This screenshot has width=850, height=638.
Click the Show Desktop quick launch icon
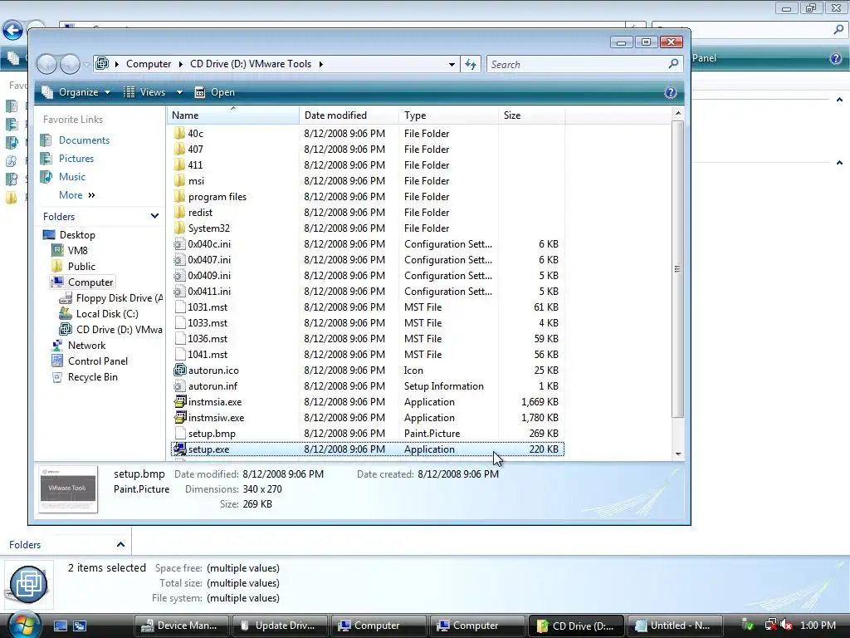click(x=60, y=626)
